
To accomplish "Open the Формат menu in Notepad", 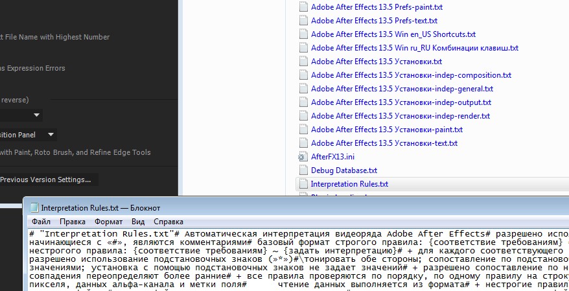I will pos(108,222).
